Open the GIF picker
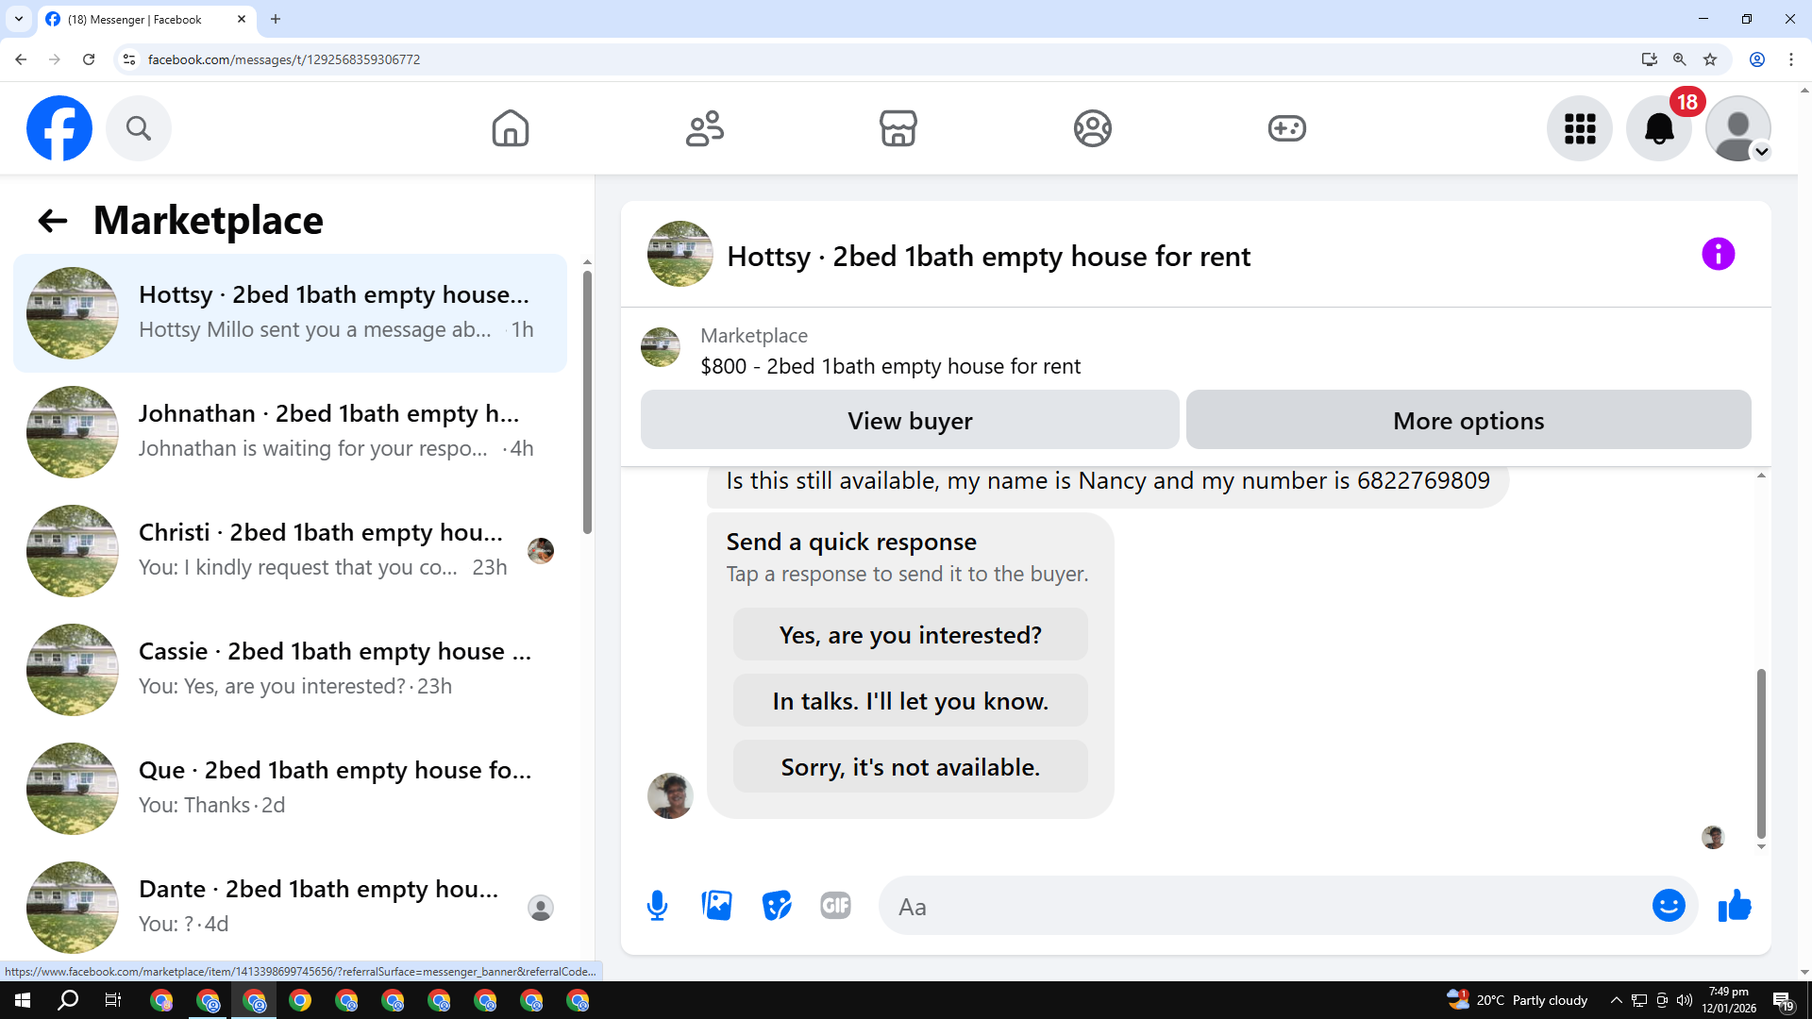 pyautogui.click(x=835, y=906)
